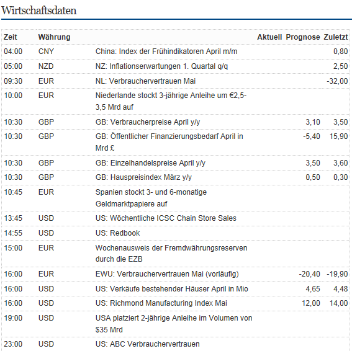The height and width of the screenshot is (351, 352).
Task: Click the Zuletzt column header
Action: coord(336,37)
